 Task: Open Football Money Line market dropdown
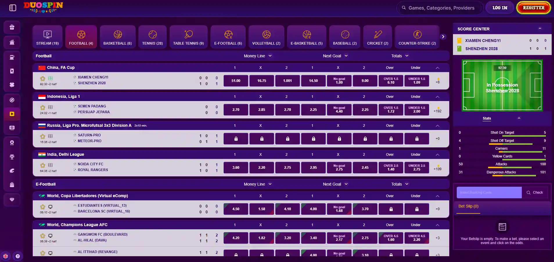[258, 56]
